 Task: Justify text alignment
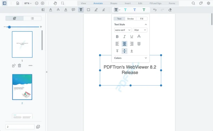[x=139, y=44]
